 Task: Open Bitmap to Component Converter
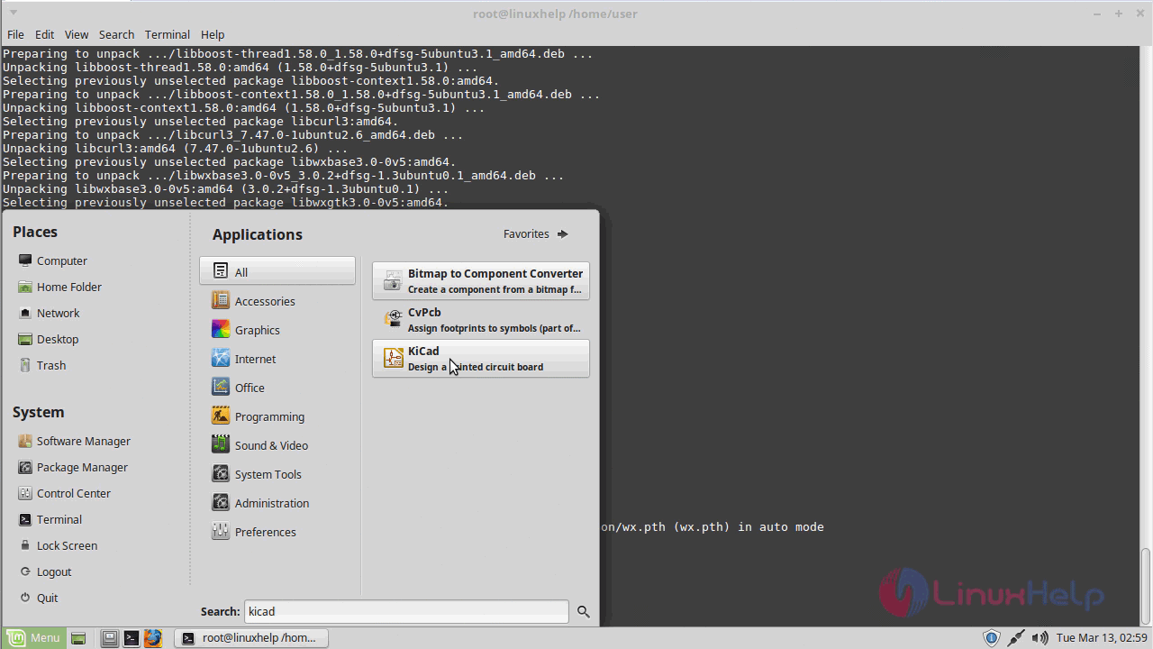[481, 280]
